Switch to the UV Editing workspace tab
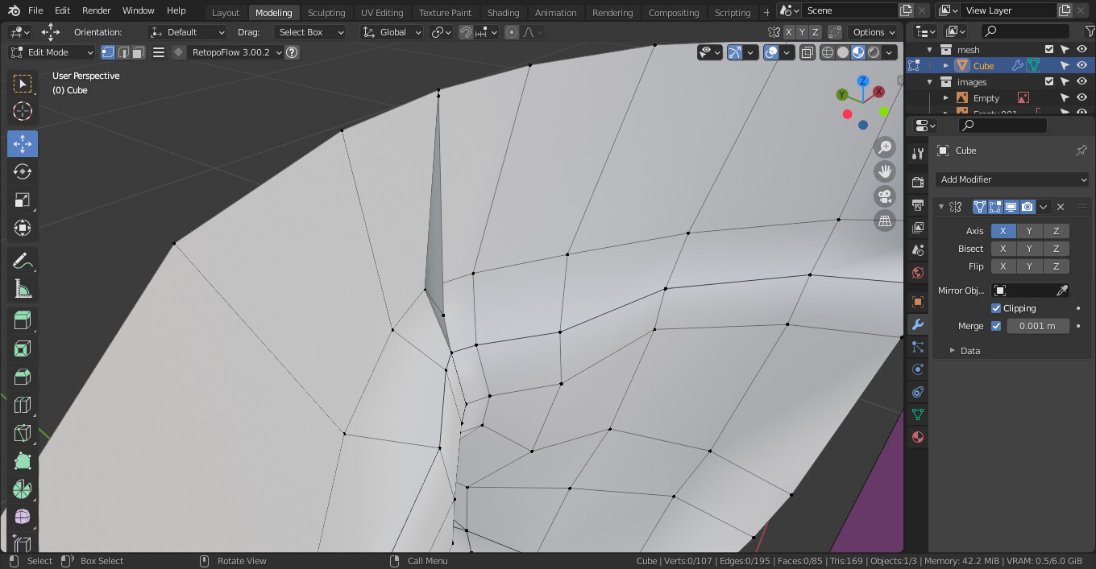 point(382,13)
